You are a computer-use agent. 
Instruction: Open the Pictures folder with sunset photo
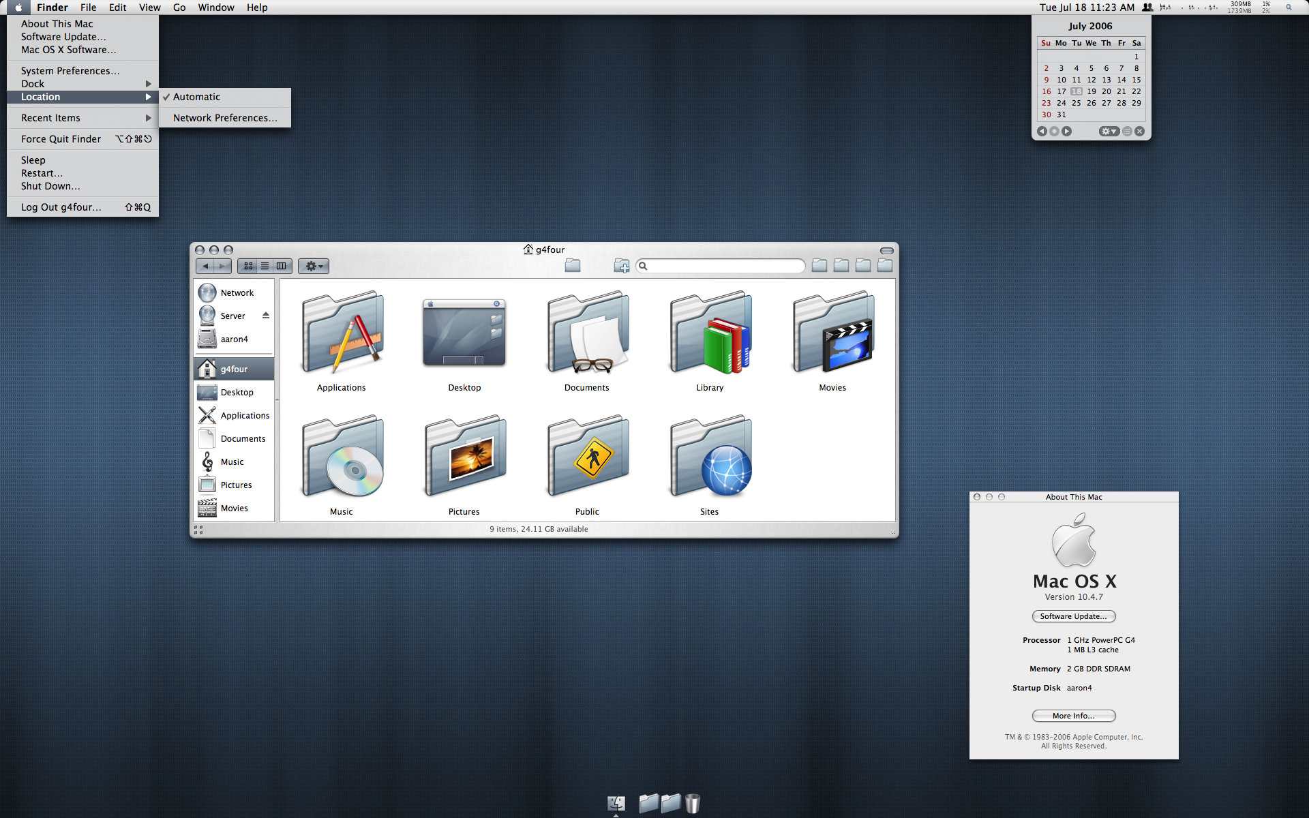point(464,457)
